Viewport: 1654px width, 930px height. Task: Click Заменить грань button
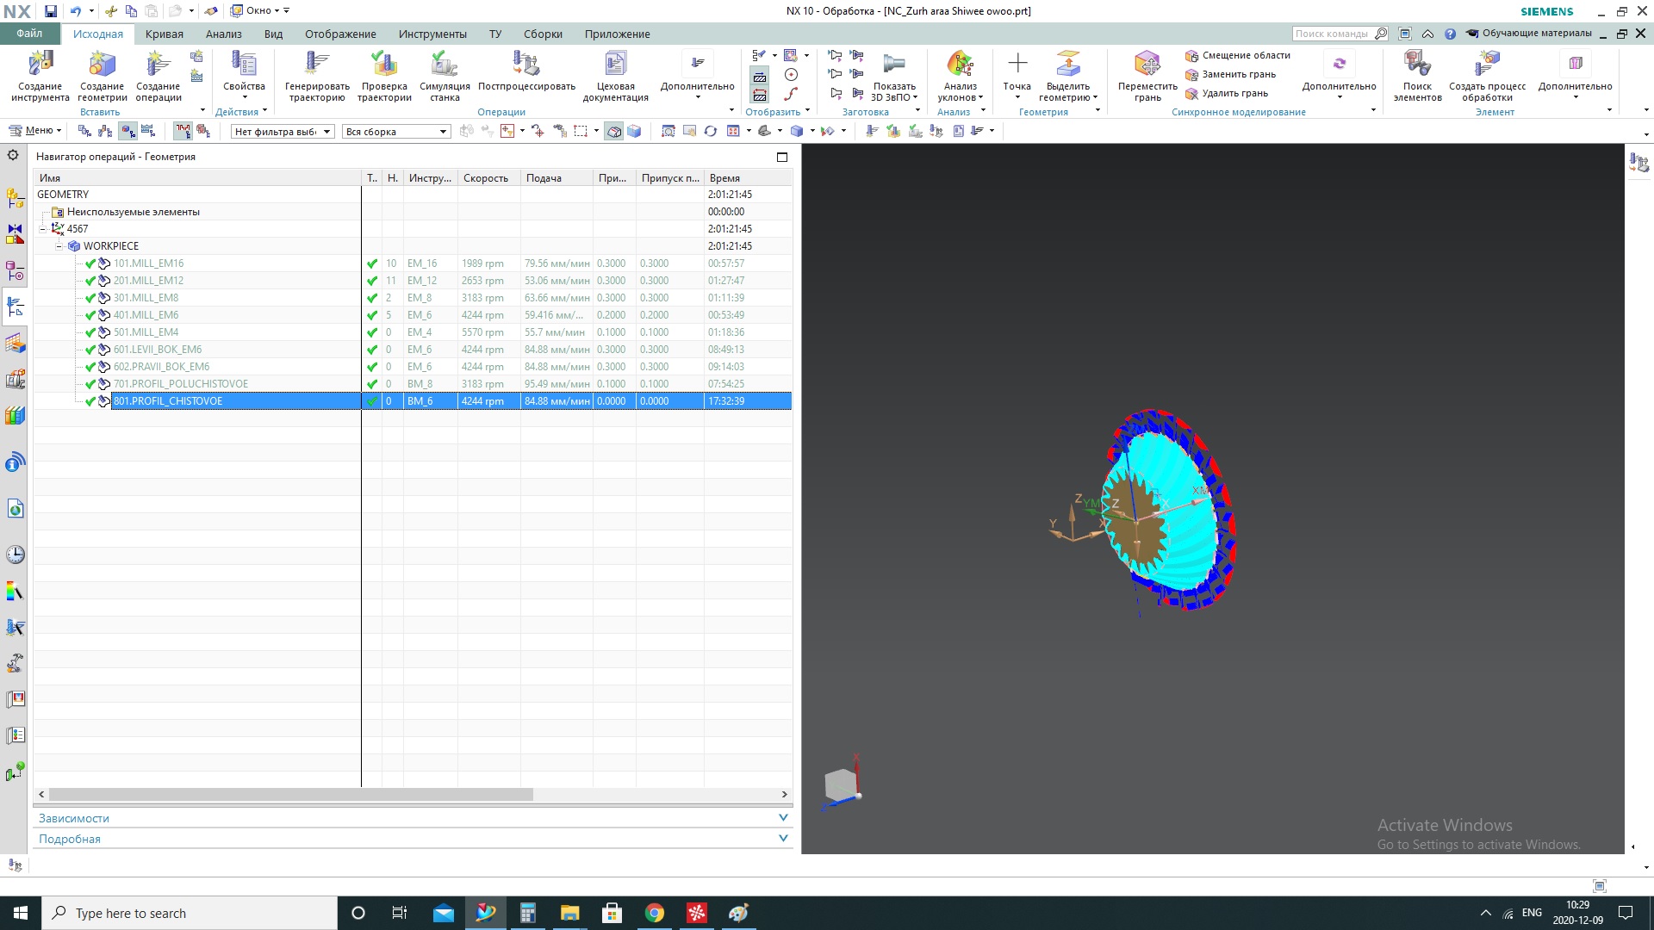[1230, 74]
